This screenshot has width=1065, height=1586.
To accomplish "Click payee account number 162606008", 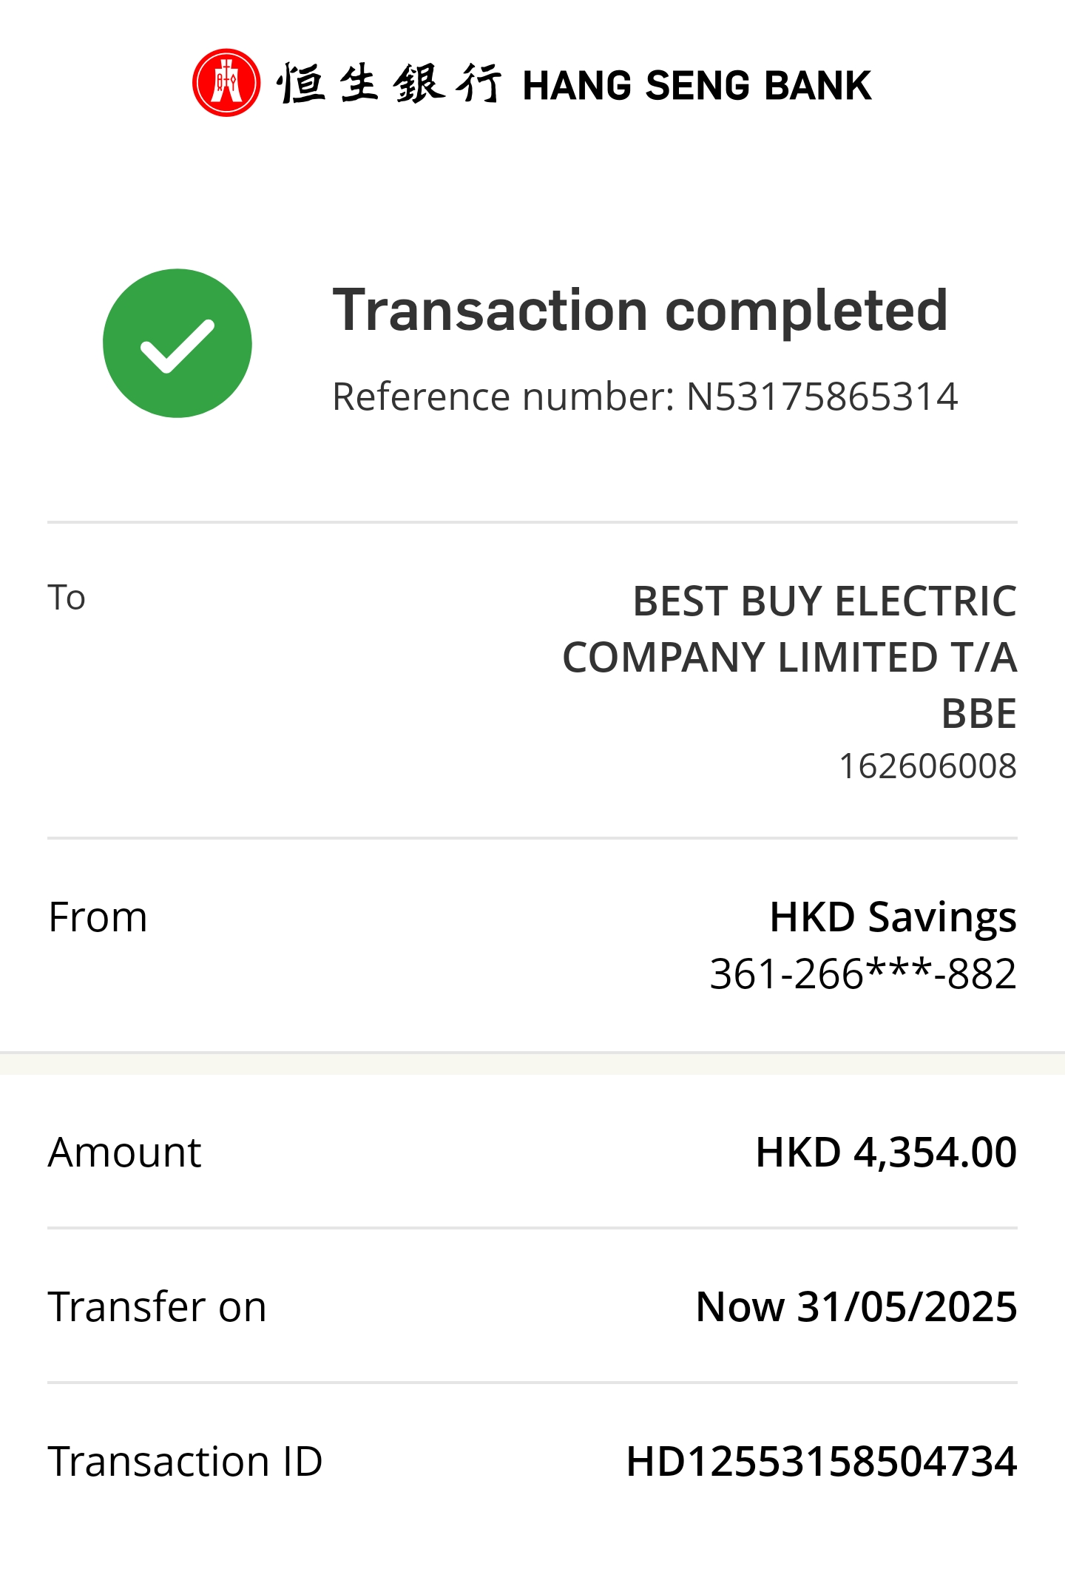I will pyautogui.click(x=927, y=766).
